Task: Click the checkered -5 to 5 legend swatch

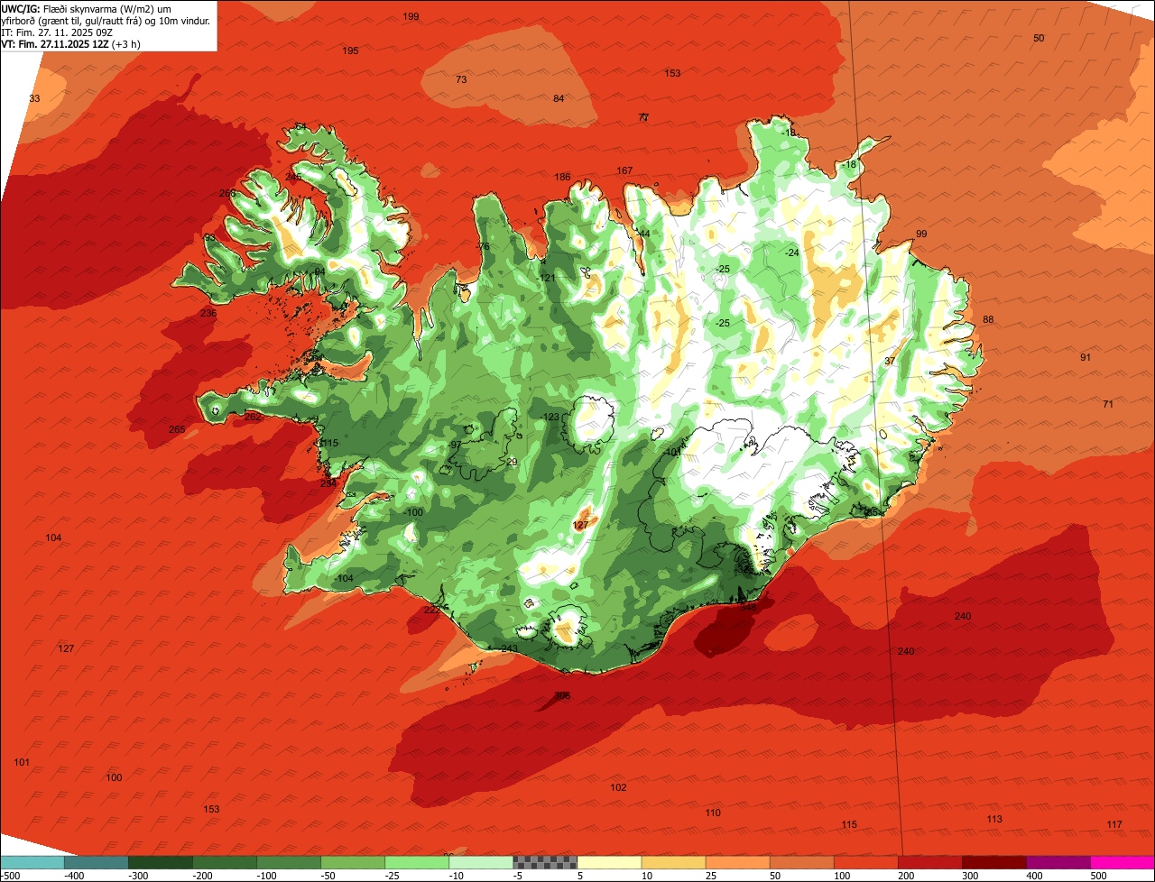Action: [545, 862]
